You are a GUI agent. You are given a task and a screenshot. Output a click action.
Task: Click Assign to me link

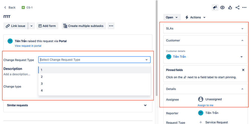pyautogui.click(x=205, y=105)
